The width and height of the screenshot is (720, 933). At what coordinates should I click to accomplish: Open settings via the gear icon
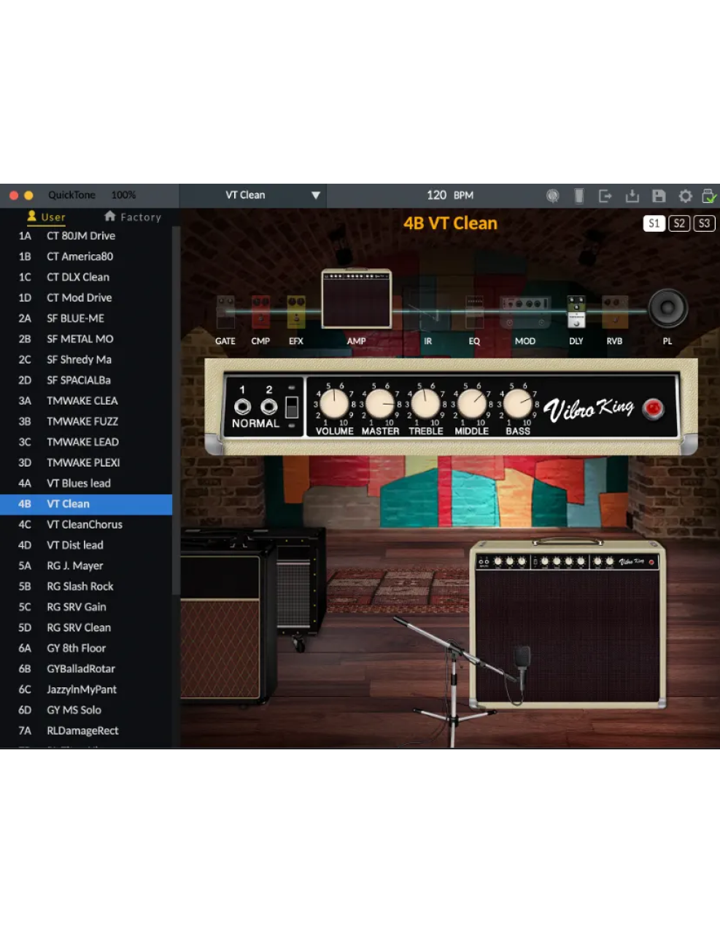[x=685, y=195]
